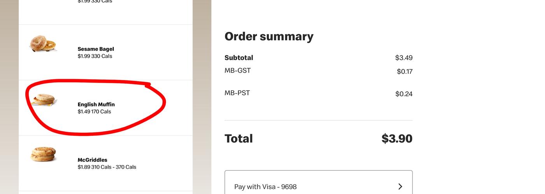This screenshot has height=194, width=545.
Task: Click the $0.17 GST amount
Action: 404,71
